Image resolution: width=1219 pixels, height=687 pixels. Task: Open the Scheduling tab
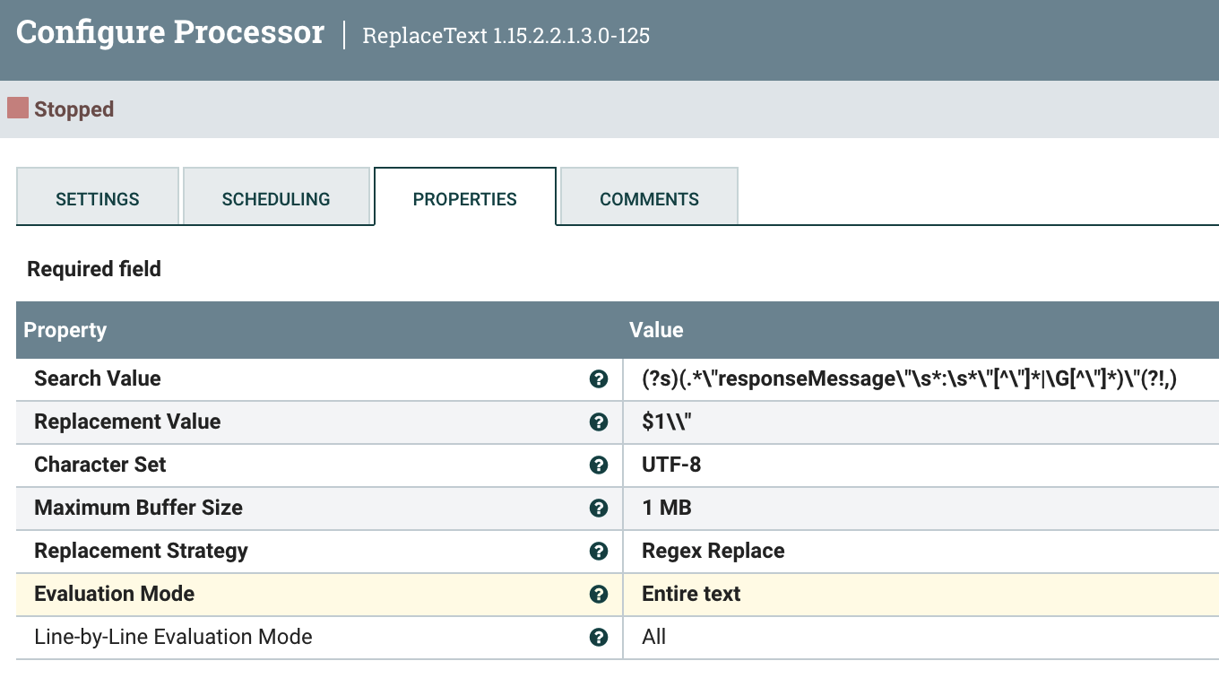click(276, 199)
